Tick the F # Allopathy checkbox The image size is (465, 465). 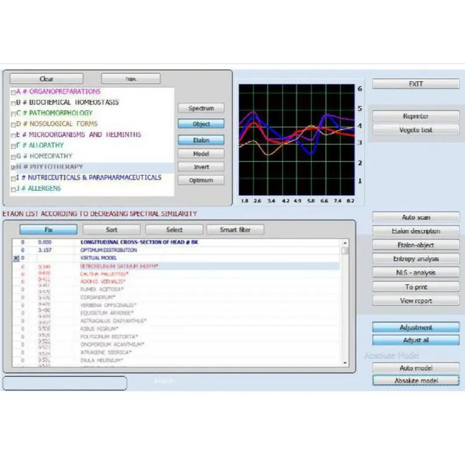(x=13, y=146)
